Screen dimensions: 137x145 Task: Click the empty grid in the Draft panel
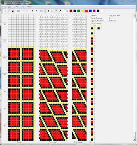[22, 30]
